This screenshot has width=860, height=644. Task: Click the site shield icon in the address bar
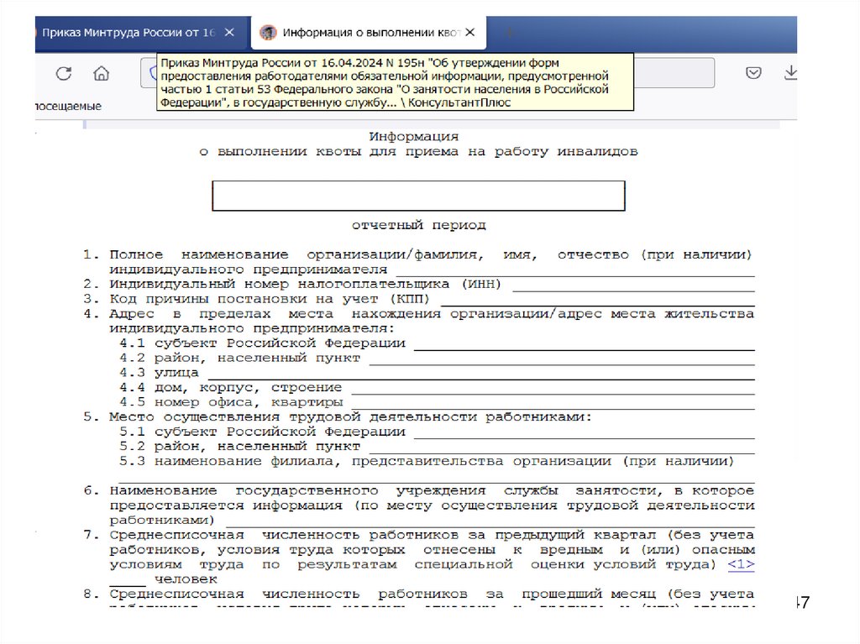click(x=153, y=73)
